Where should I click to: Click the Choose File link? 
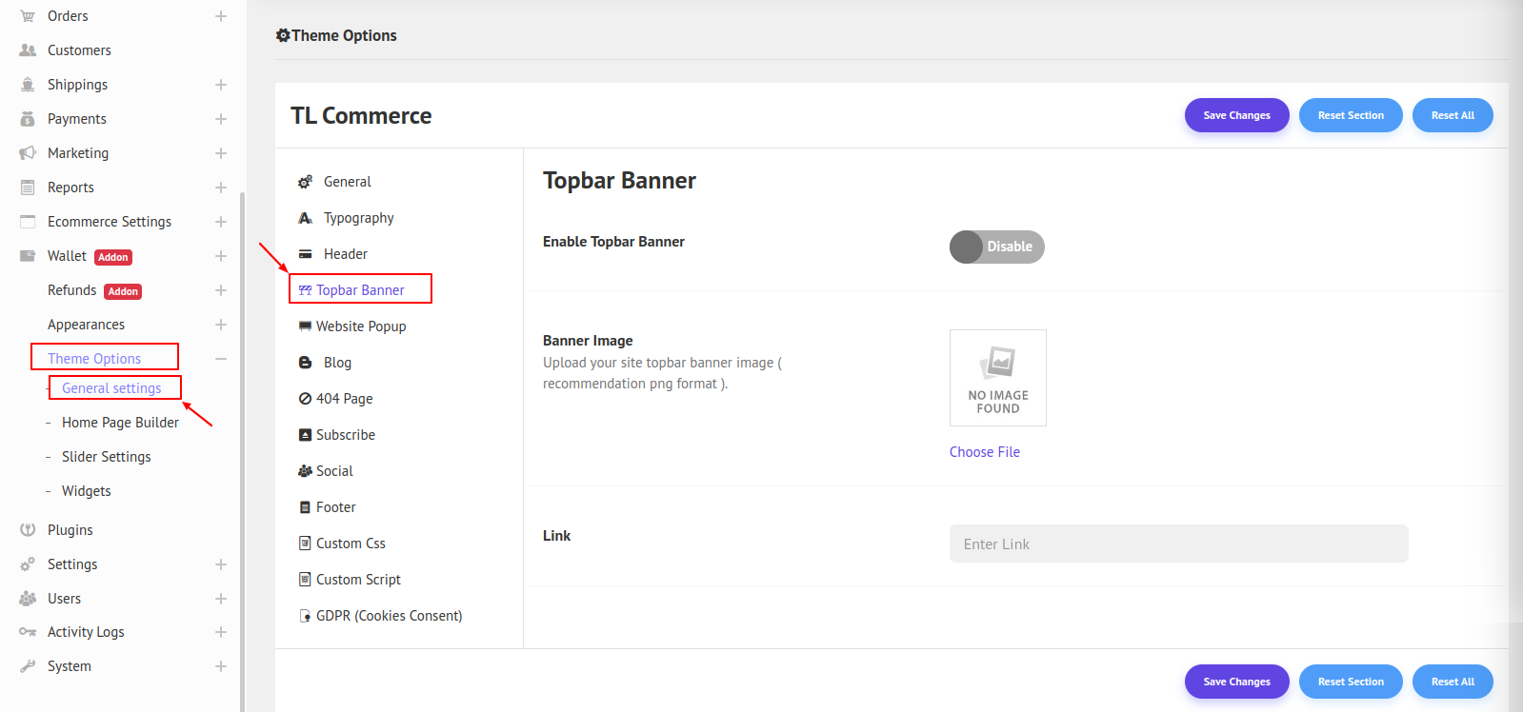point(984,452)
